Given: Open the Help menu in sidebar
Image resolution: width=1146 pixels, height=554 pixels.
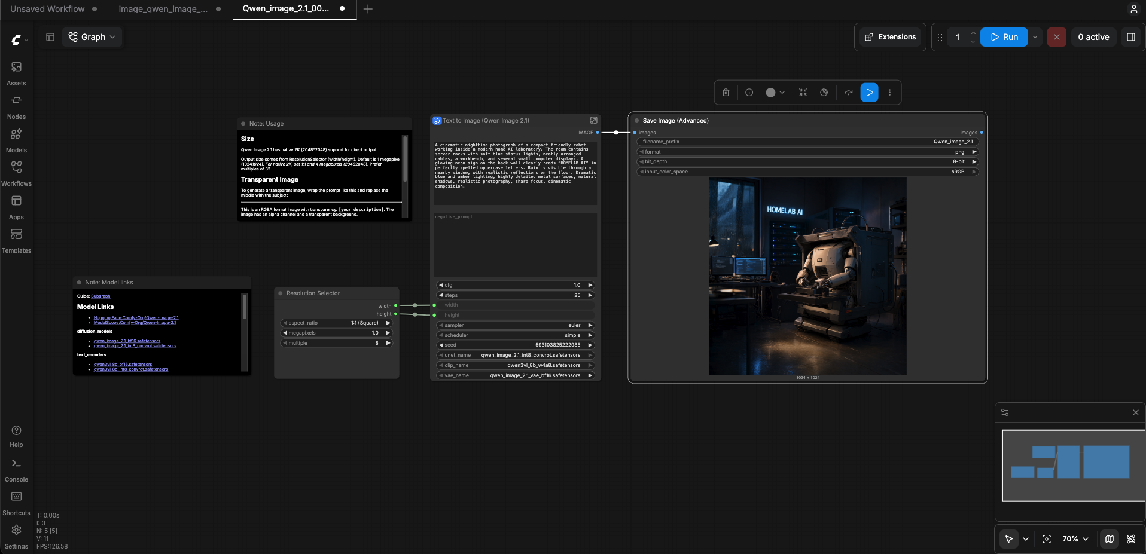Looking at the screenshot, I should (16, 436).
